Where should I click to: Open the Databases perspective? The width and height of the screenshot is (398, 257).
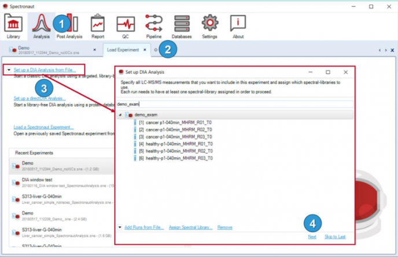click(x=182, y=25)
